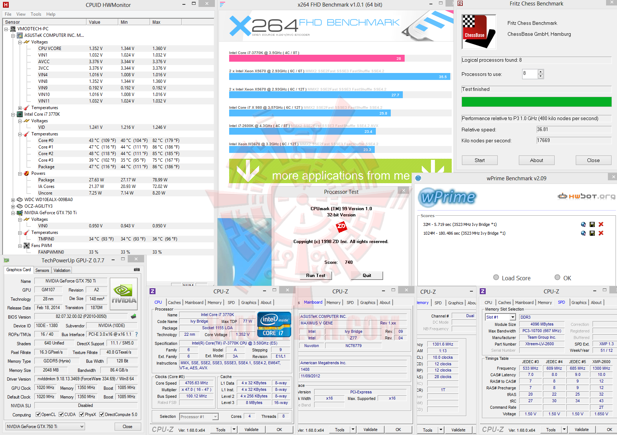Open the GPU selection dropdown in GPU-Z

coord(45,426)
